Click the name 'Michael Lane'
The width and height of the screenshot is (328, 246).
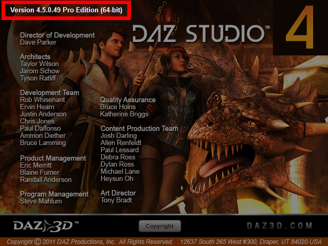click(120, 172)
